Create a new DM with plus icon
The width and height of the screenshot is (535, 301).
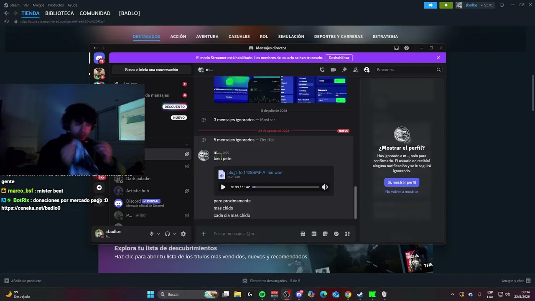click(x=187, y=144)
